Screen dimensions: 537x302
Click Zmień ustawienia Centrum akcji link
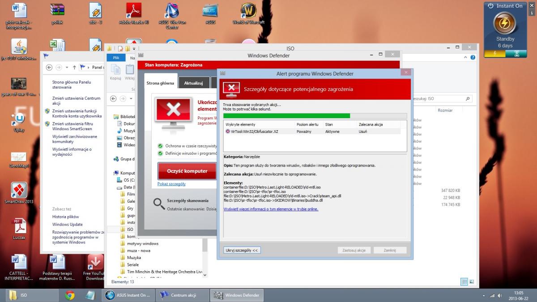point(76,101)
